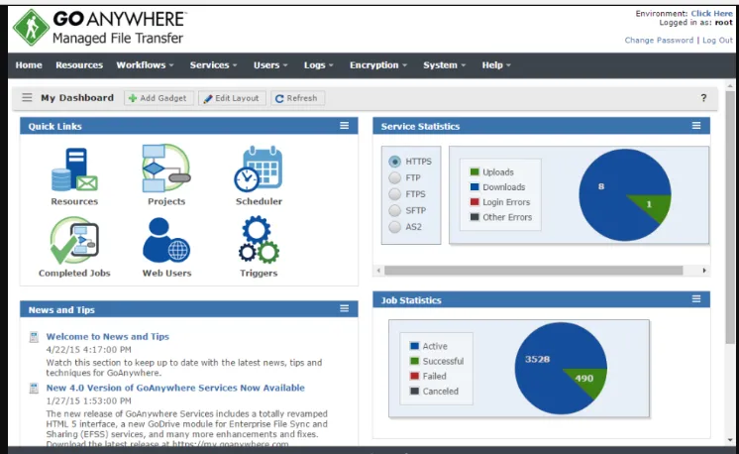The height and width of the screenshot is (454, 739).
Task: Click the Log Out link
Action: click(x=717, y=40)
